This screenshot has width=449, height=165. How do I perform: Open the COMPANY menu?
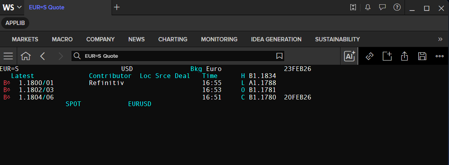tap(101, 39)
